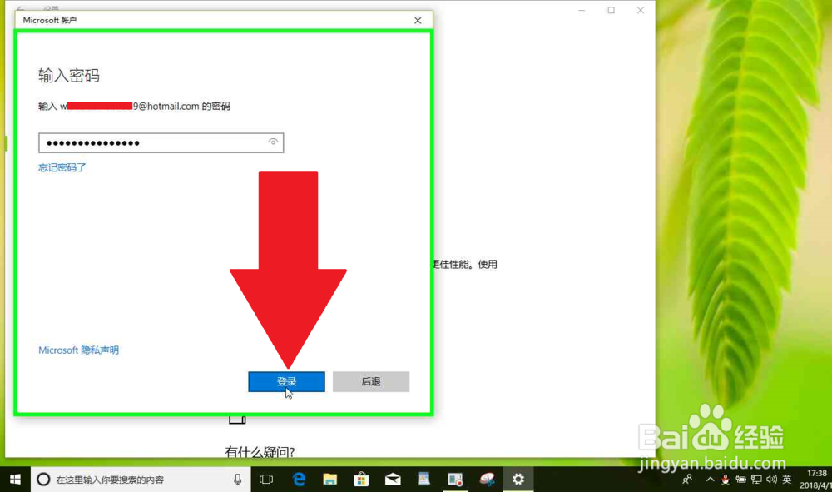Click the 后退 back button

370,381
